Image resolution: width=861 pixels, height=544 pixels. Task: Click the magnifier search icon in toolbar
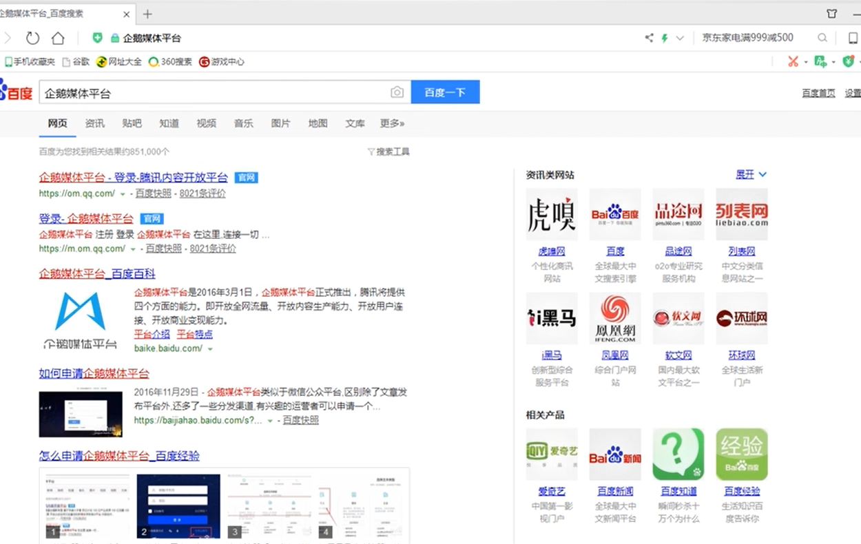pyautogui.click(x=822, y=38)
